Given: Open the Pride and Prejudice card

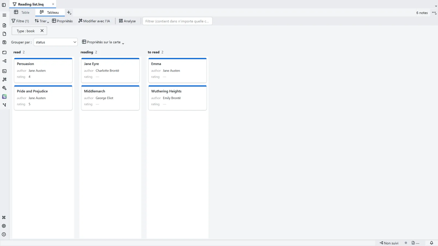Looking at the screenshot, I should tap(43, 98).
